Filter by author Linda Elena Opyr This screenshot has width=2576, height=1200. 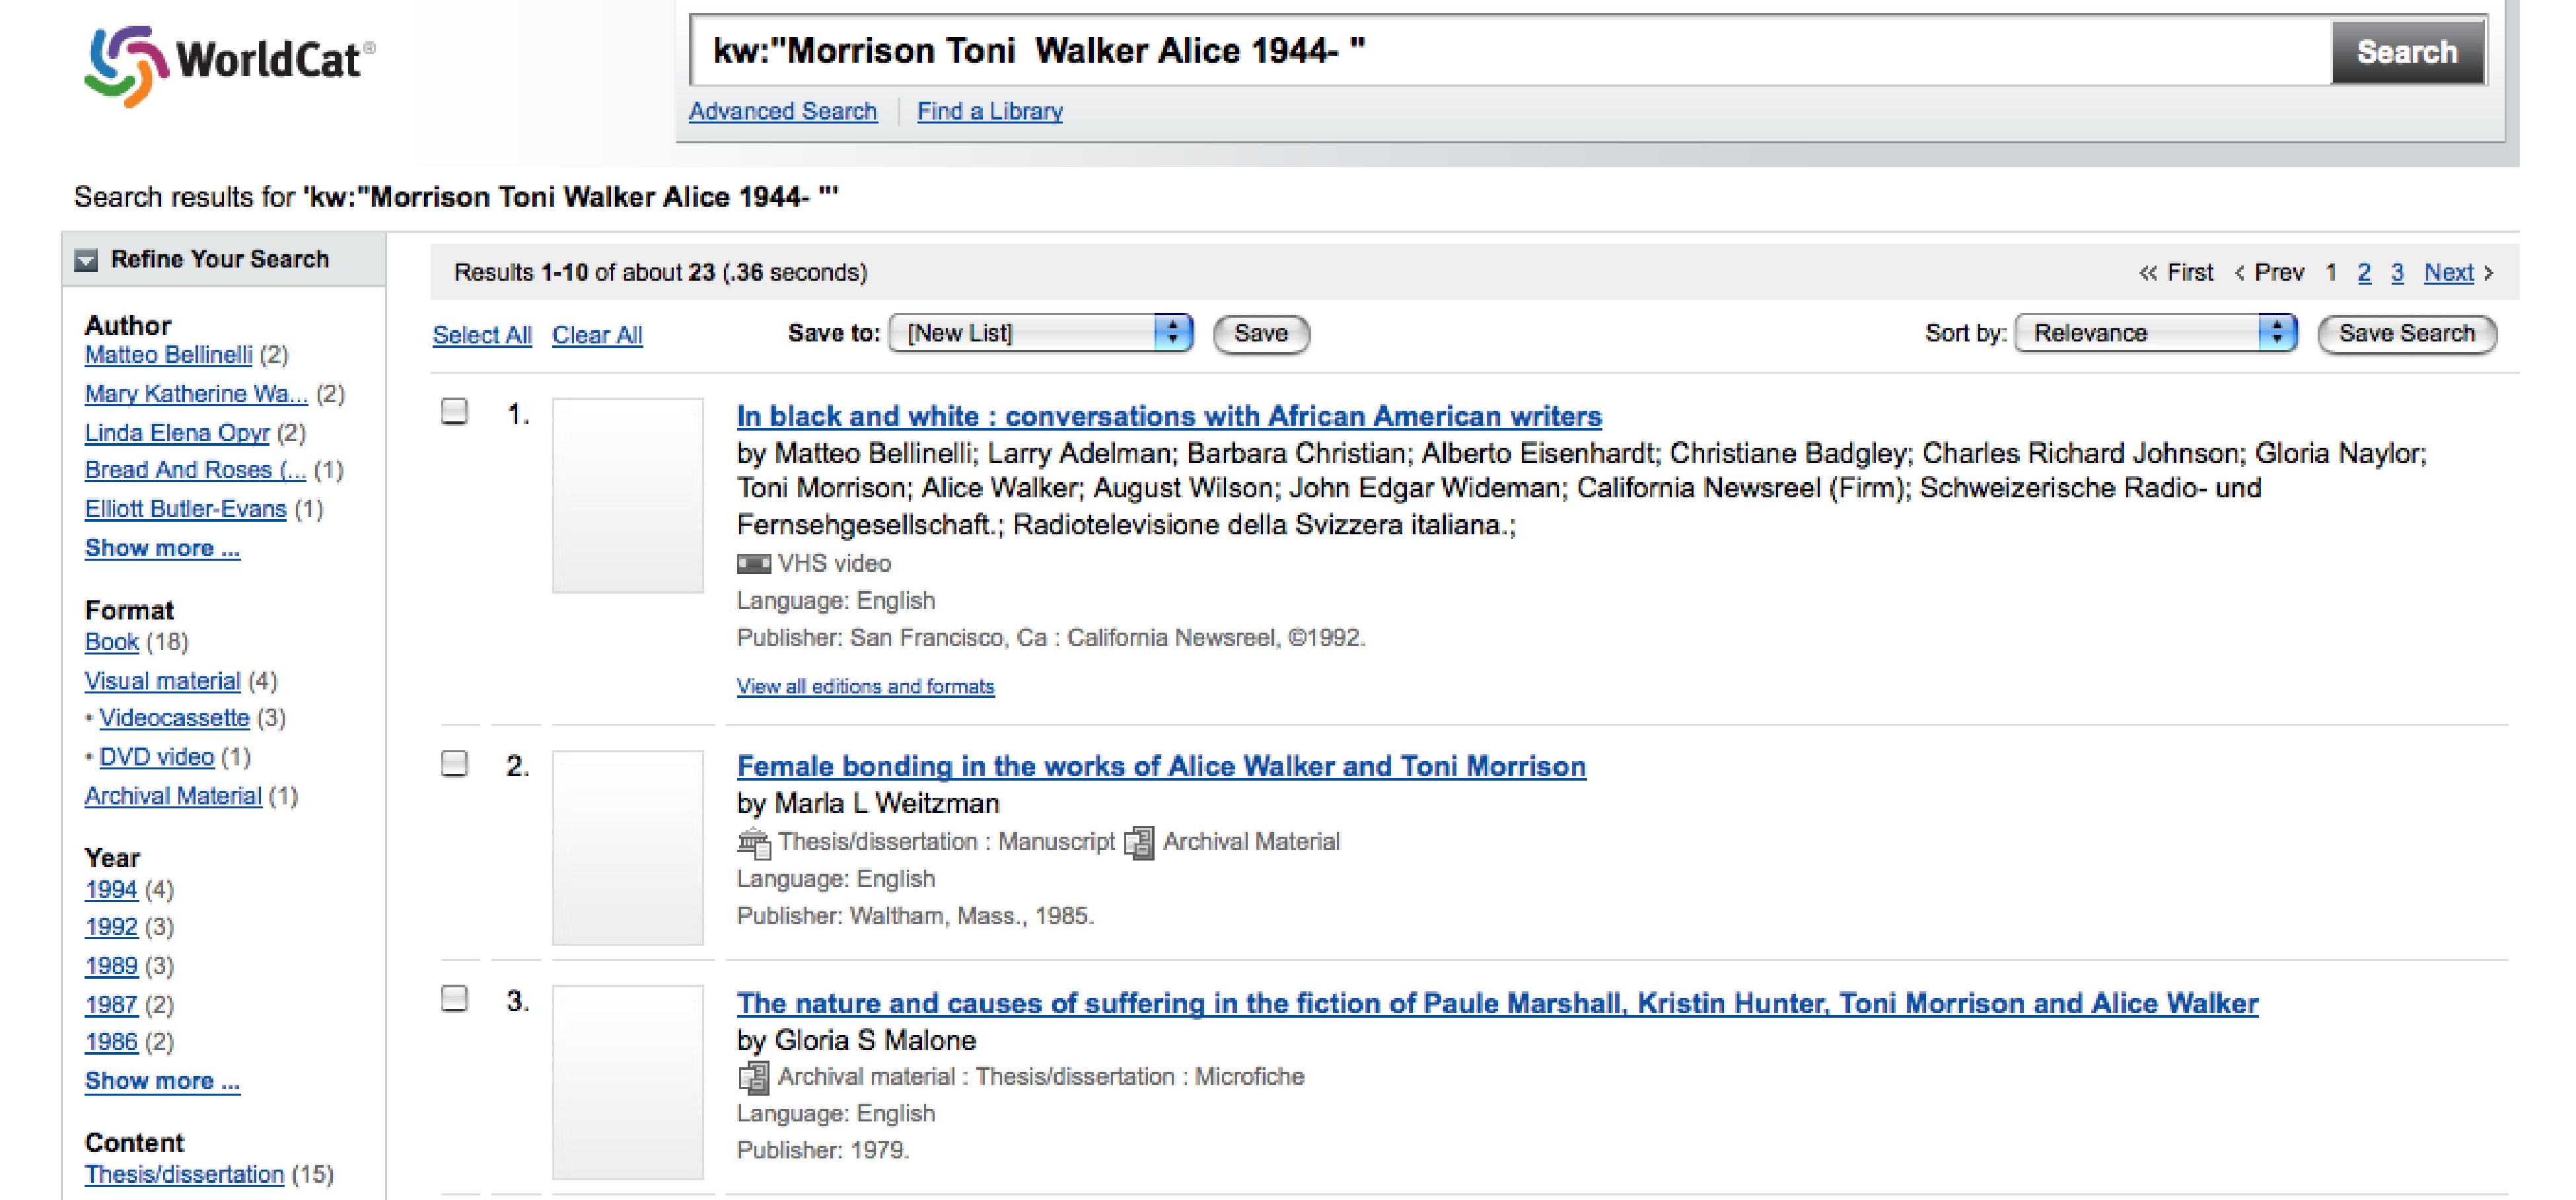coord(177,433)
